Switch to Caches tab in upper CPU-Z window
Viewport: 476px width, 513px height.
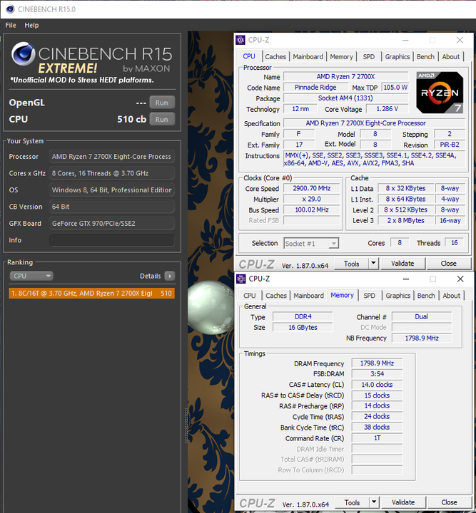pos(275,56)
